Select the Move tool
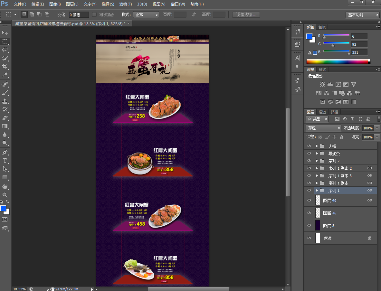The image size is (381, 291). pos(5,33)
